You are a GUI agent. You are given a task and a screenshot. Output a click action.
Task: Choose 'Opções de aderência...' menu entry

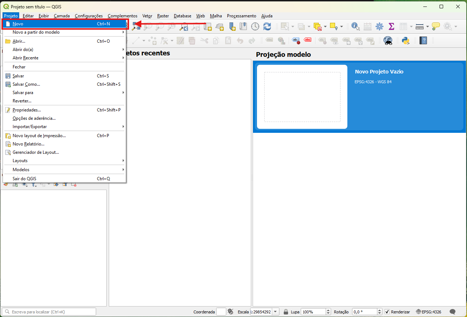click(64, 118)
